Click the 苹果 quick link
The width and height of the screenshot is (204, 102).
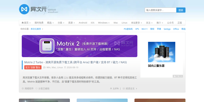click(159, 29)
